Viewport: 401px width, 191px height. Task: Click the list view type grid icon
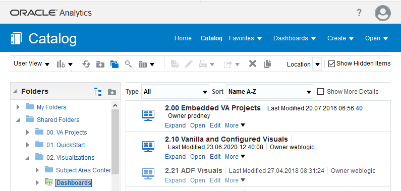click(x=142, y=65)
